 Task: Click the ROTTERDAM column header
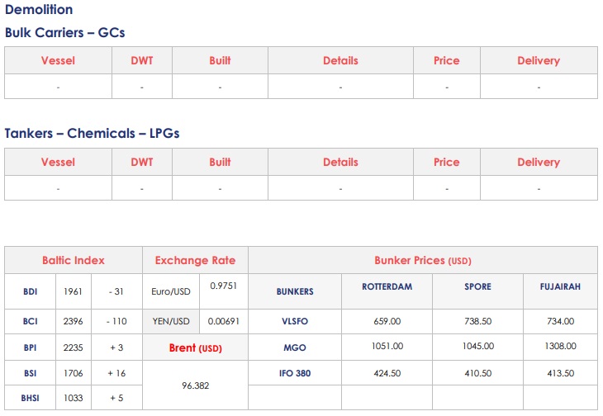387,286
